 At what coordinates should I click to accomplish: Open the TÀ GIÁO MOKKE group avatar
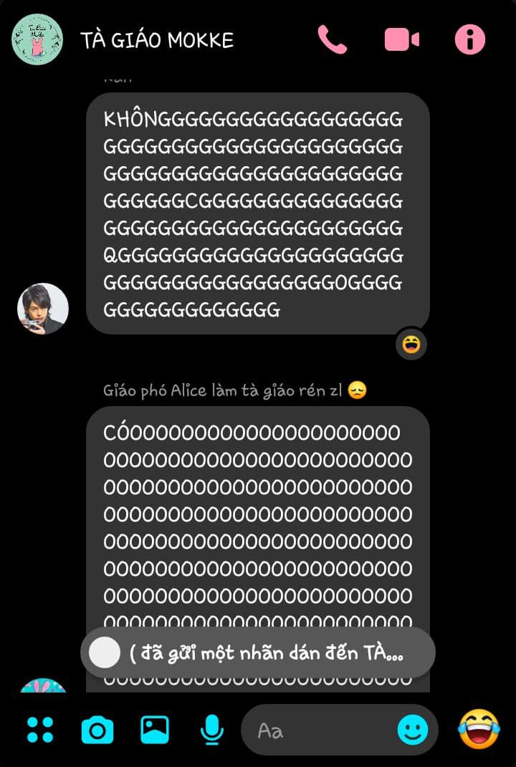(37, 39)
